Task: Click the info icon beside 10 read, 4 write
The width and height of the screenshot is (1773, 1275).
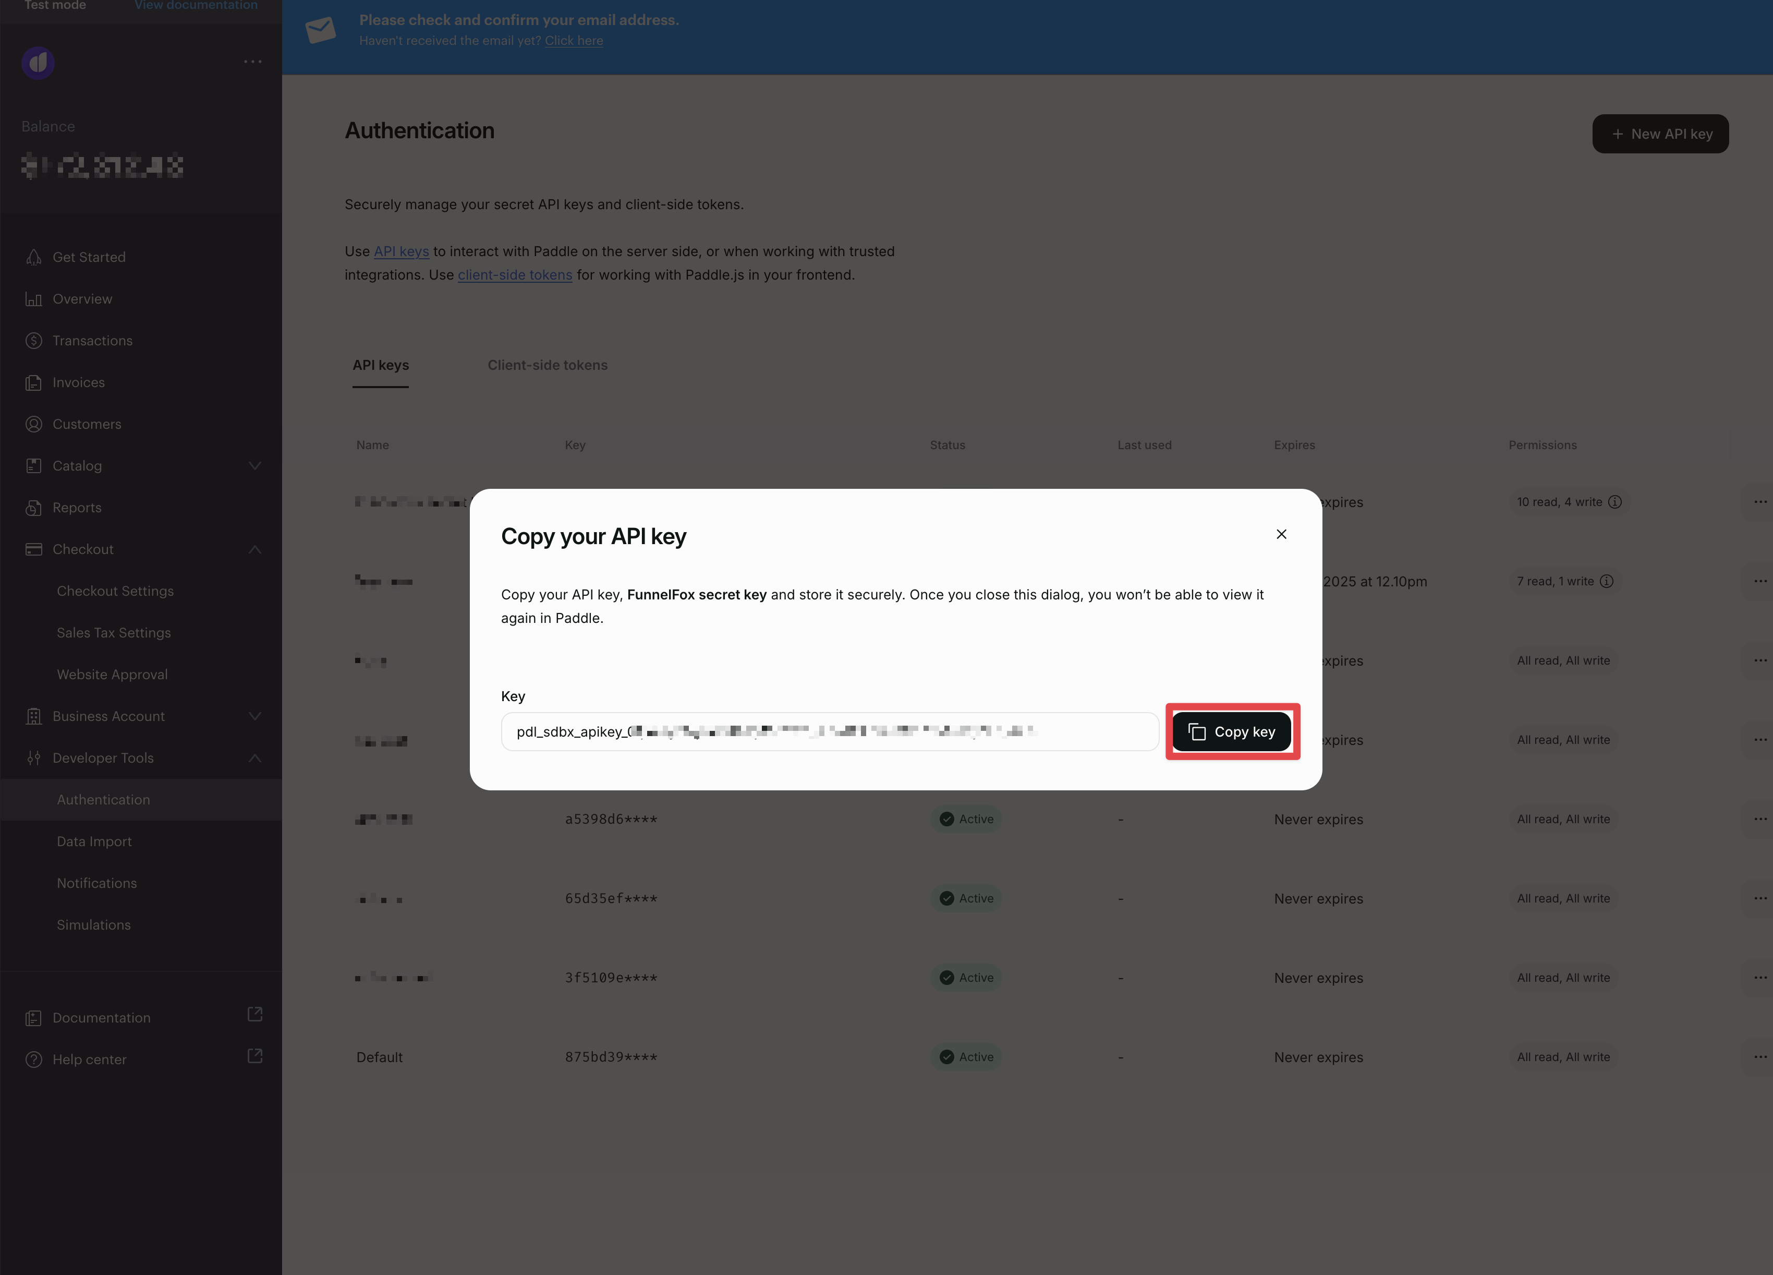Action: (x=1615, y=502)
